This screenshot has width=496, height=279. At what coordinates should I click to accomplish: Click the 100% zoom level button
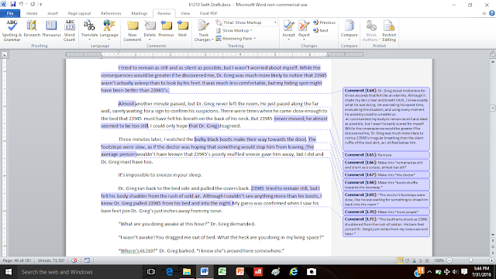coord(439,260)
